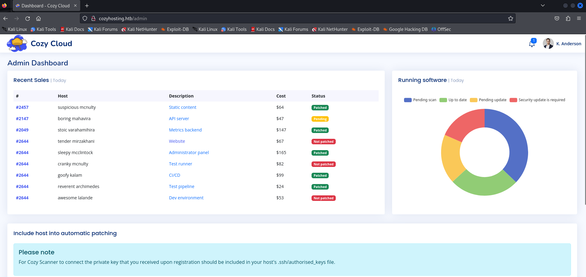This screenshot has height=277, width=586.
Task: Open the API server description link
Action: coord(179,119)
